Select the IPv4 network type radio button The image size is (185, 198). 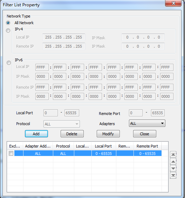[8, 30]
